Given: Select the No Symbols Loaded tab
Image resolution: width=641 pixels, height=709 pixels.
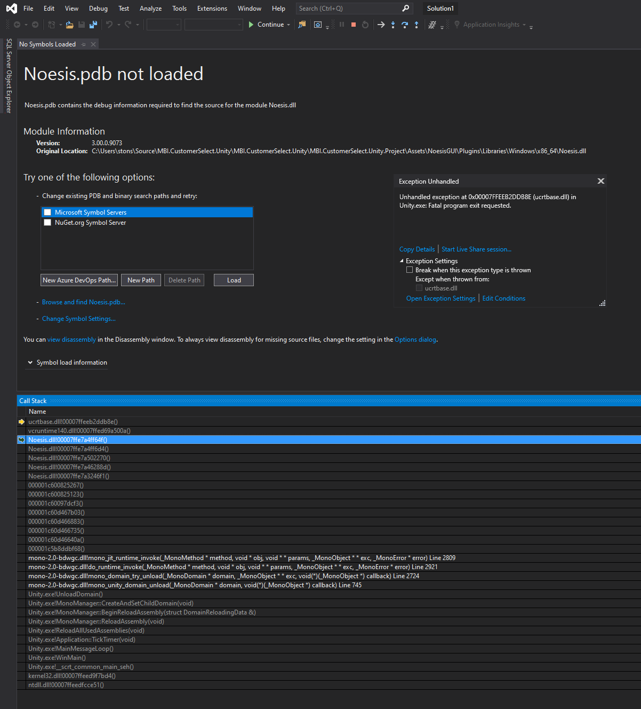Looking at the screenshot, I should (x=47, y=44).
